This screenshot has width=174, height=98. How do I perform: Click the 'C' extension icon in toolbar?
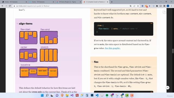pyautogui.click(x=150, y=6)
